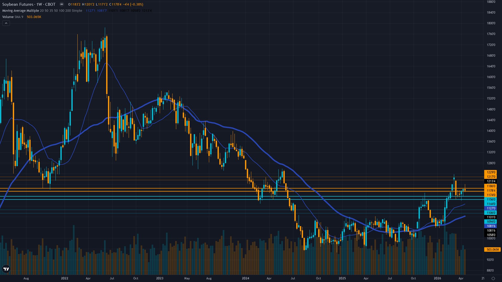Click the market status pill beside CBOT
Viewport: 502px width, 282px height.
(x=62, y=4)
